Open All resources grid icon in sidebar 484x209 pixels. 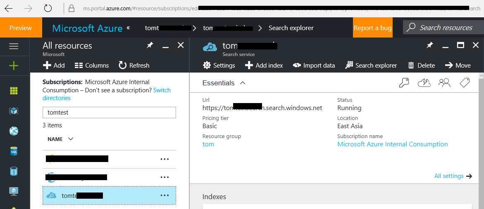[x=14, y=91]
